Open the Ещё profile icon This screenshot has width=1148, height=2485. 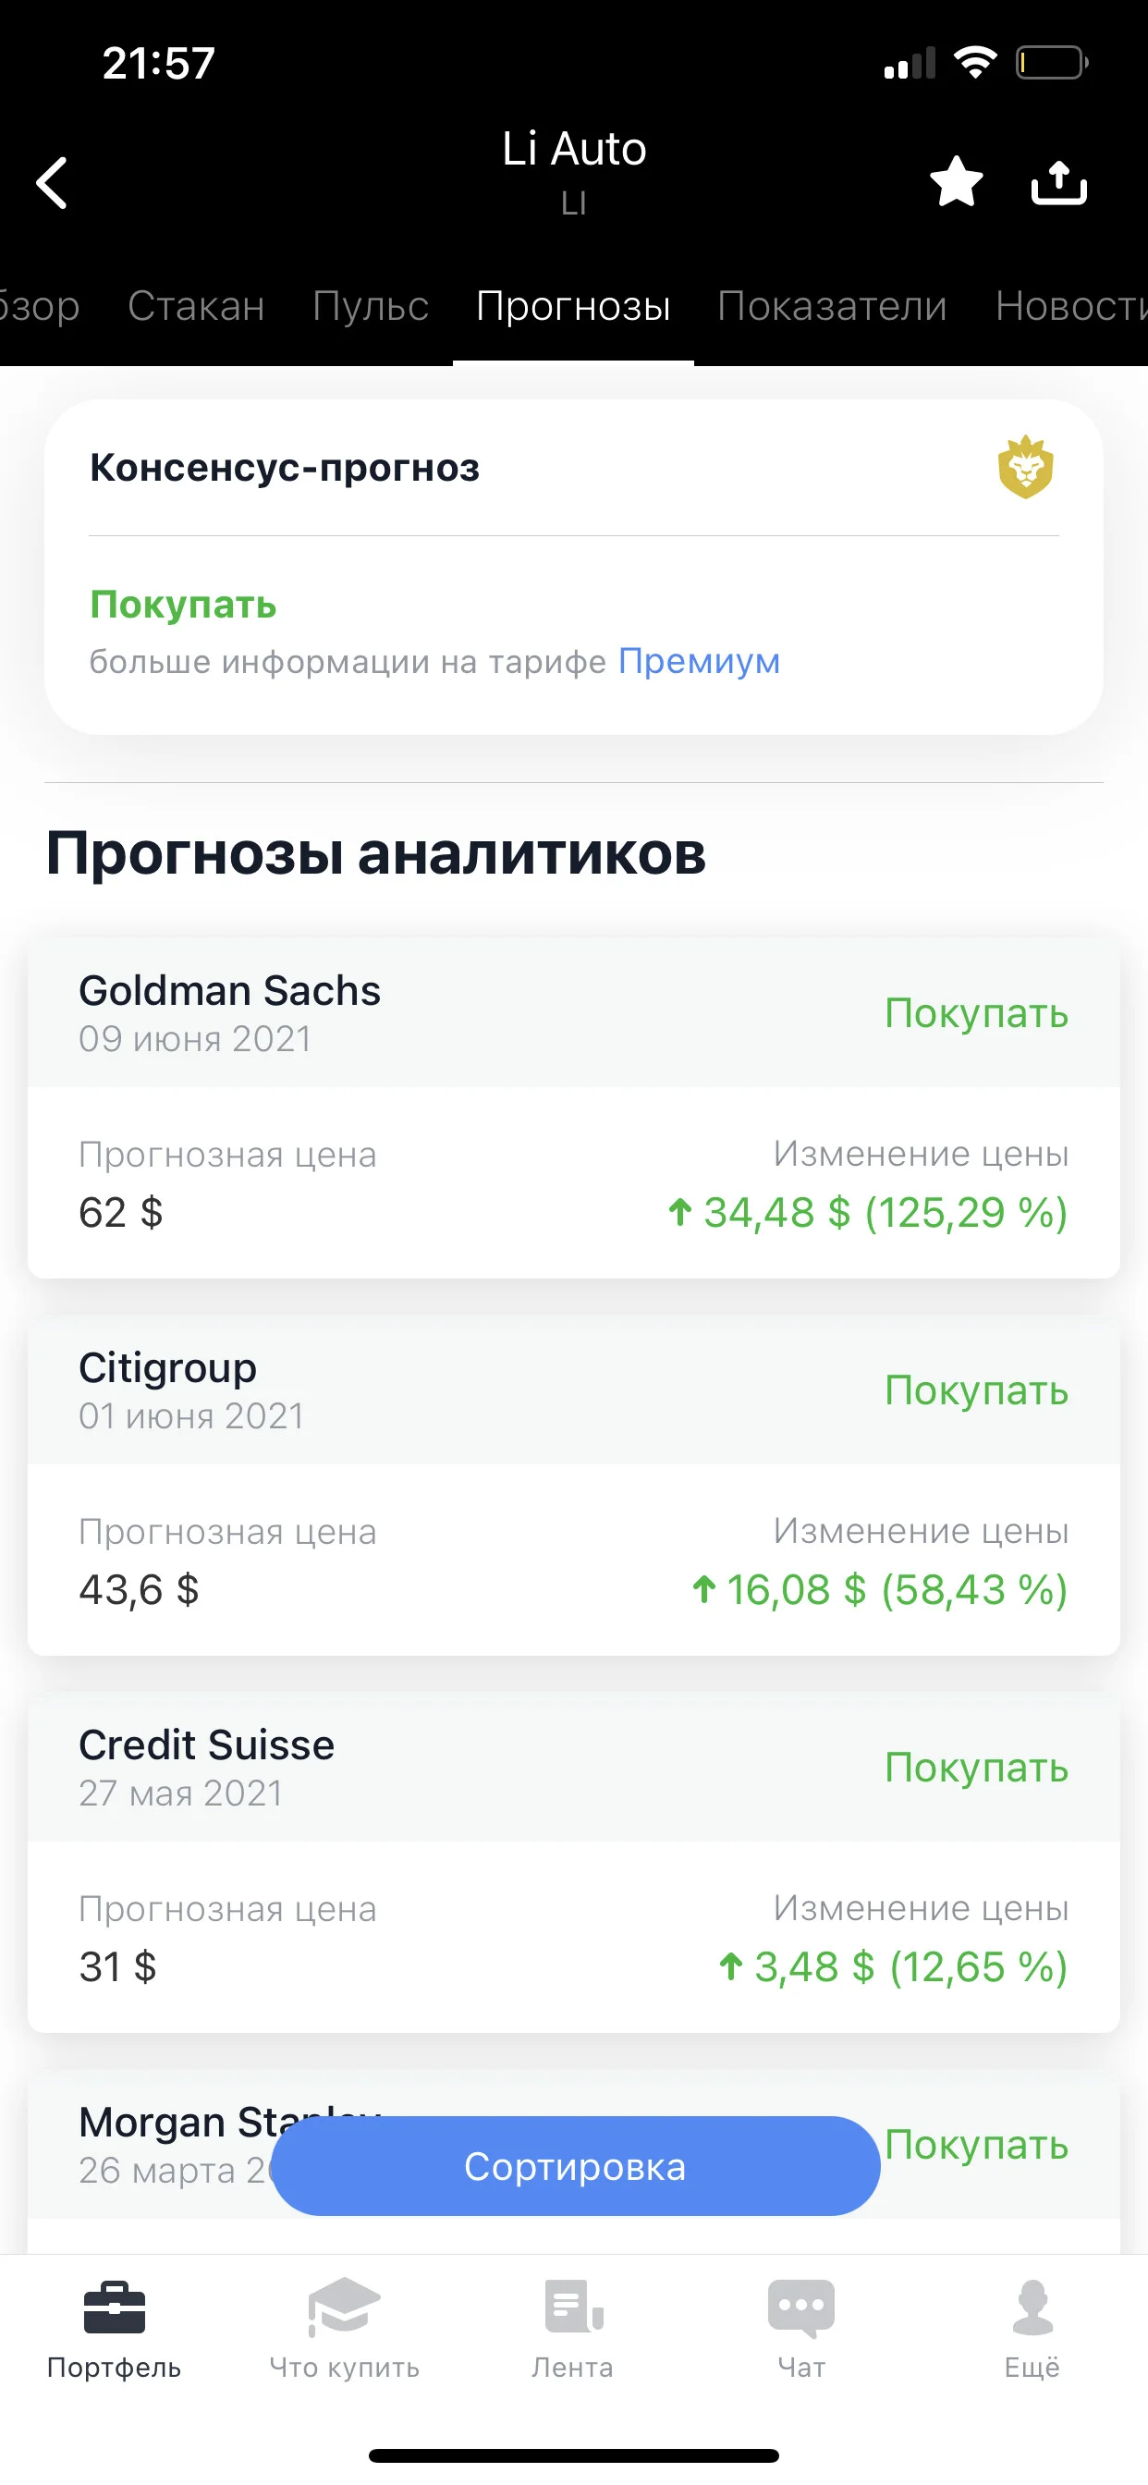[x=1032, y=2307]
